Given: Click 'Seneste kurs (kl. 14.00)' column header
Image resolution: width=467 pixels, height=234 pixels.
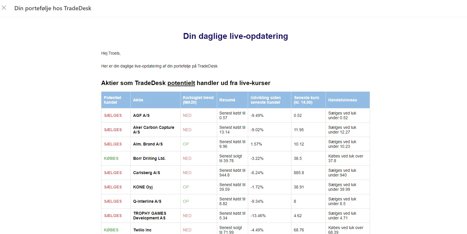Looking at the screenshot, I should [306, 100].
